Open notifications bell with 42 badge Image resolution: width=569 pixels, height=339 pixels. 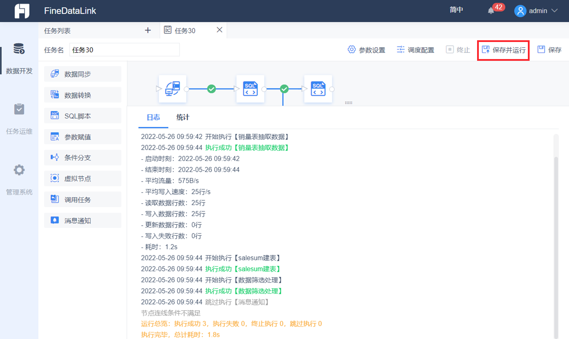[491, 10]
